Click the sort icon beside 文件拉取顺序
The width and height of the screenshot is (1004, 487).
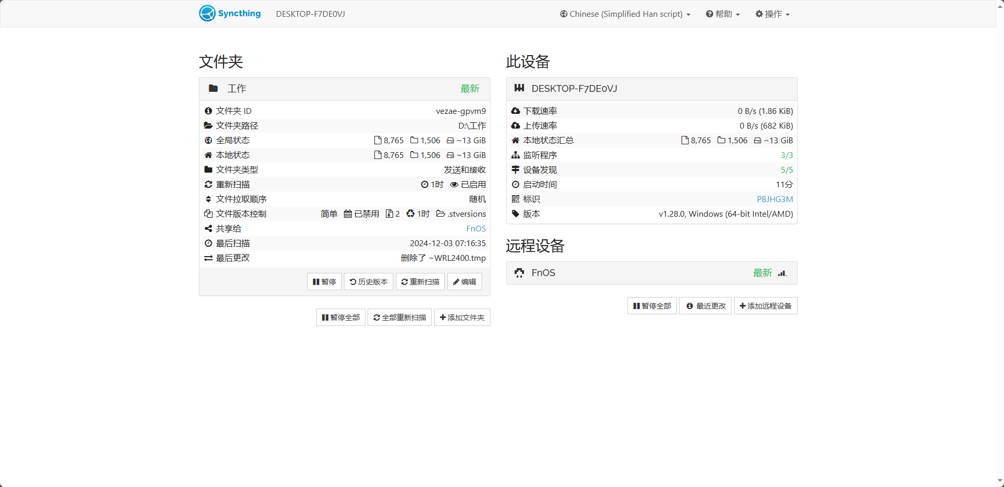click(x=208, y=199)
